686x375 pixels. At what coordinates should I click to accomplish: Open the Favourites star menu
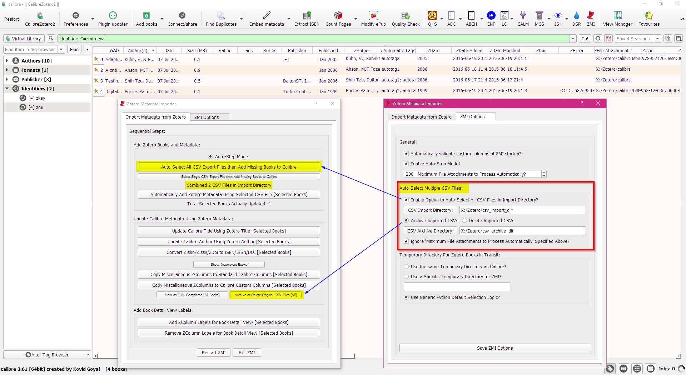(649, 16)
